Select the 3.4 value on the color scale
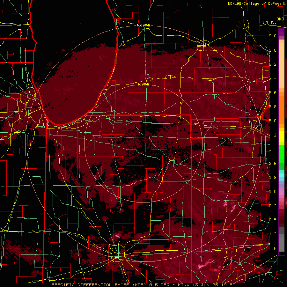The width and height of the screenshot is (287, 287). point(273,149)
